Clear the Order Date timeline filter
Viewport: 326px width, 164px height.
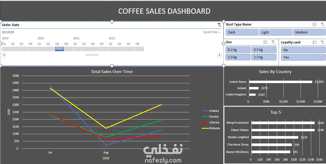(219, 25)
